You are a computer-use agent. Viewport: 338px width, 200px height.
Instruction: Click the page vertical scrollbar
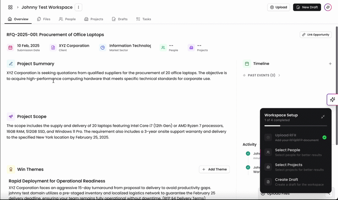[337, 85]
